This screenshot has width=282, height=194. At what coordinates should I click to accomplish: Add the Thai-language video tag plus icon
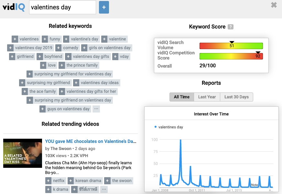coord(74,189)
